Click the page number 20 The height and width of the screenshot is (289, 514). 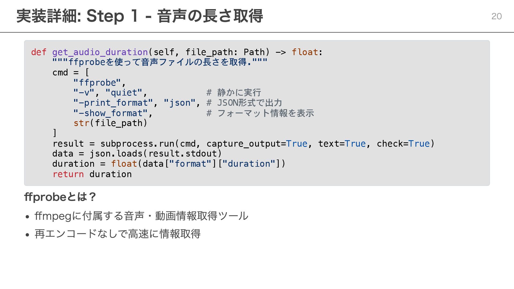coord(496,16)
